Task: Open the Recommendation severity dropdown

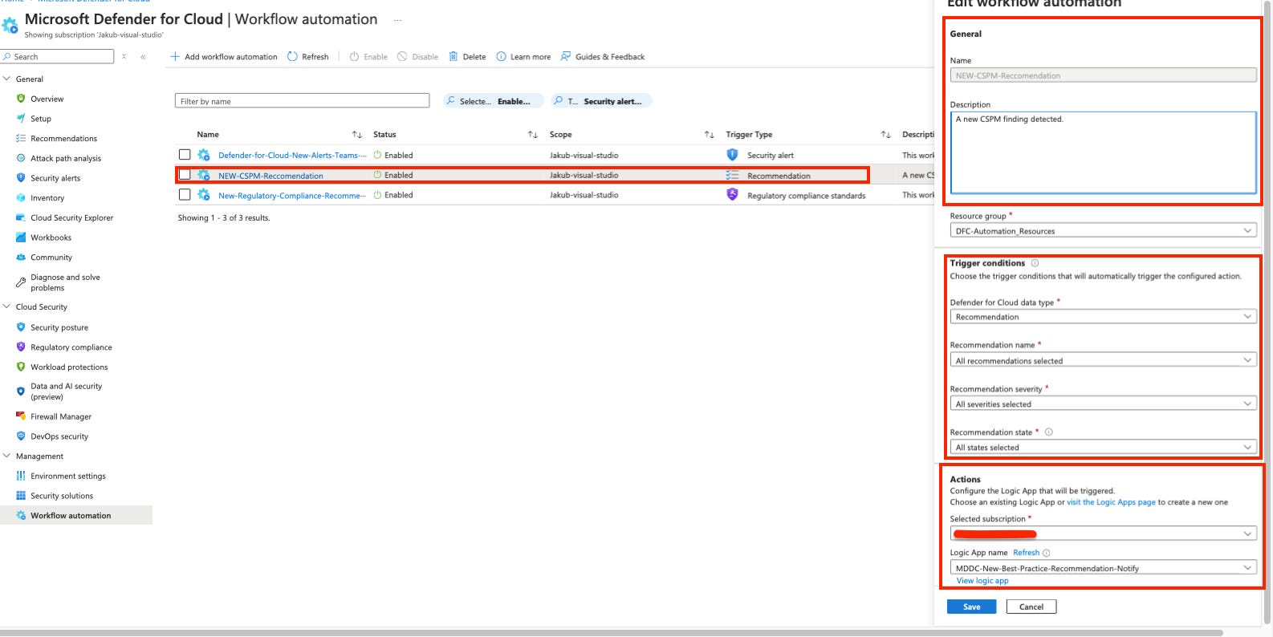Action: (x=1104, y=404)
